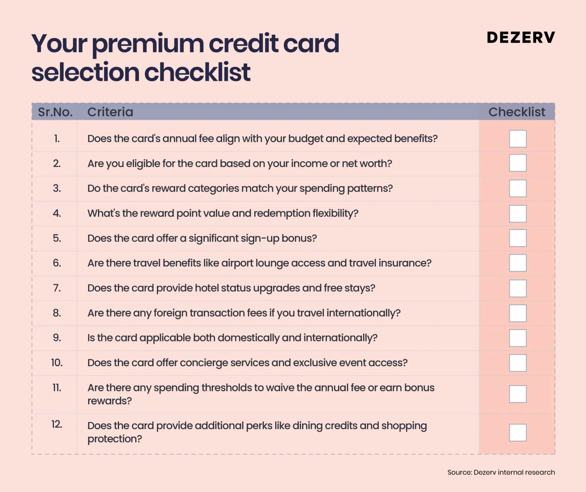Mark the hotel status upgrades checkbox
The height and width of the screenshot is (492, 586).
(x=518, y=288)
